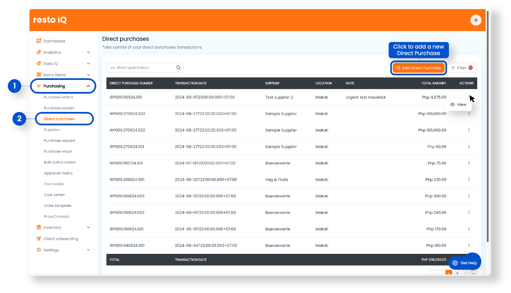Image resolution: width=511 pixels, height=293 pixels.
Task: Open actions menu for IRP000.190624.001
Action: [x=469, y=229]
